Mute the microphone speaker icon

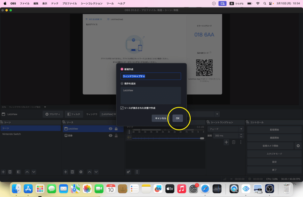point(129,137)
